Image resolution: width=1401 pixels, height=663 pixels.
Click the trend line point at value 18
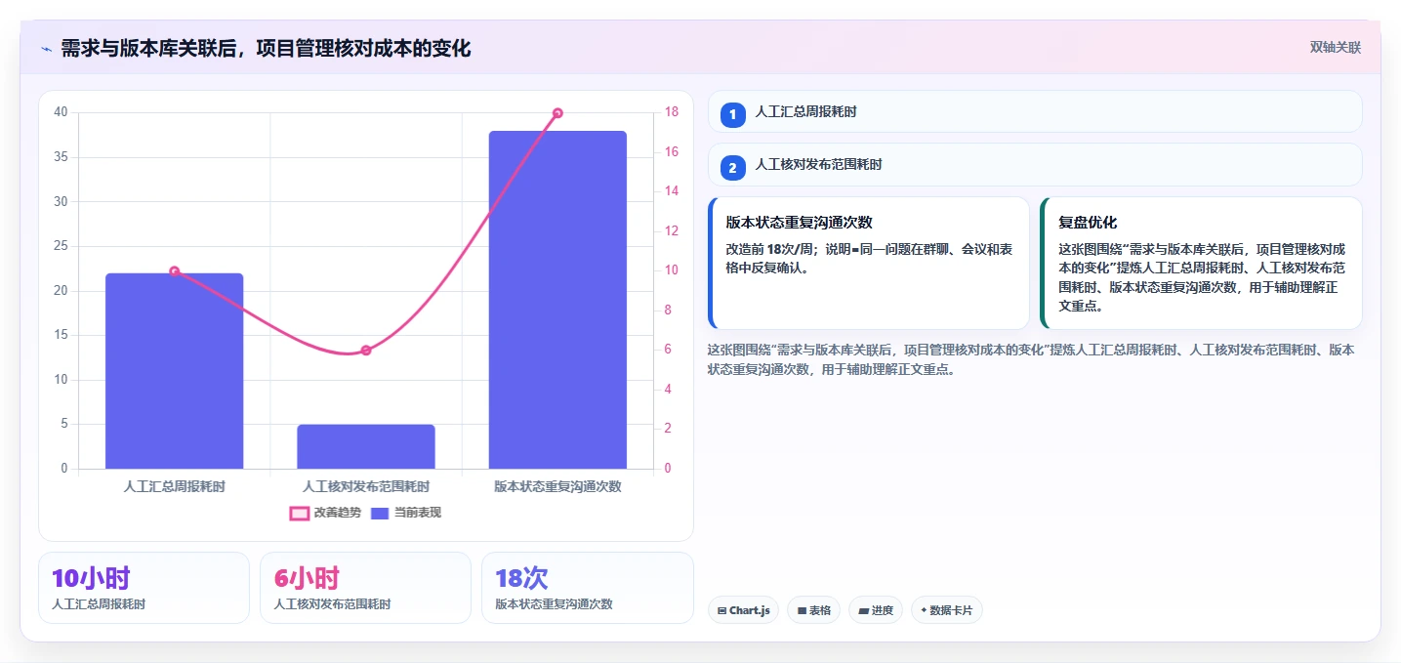pyautogui.click(x=557, y=113)
